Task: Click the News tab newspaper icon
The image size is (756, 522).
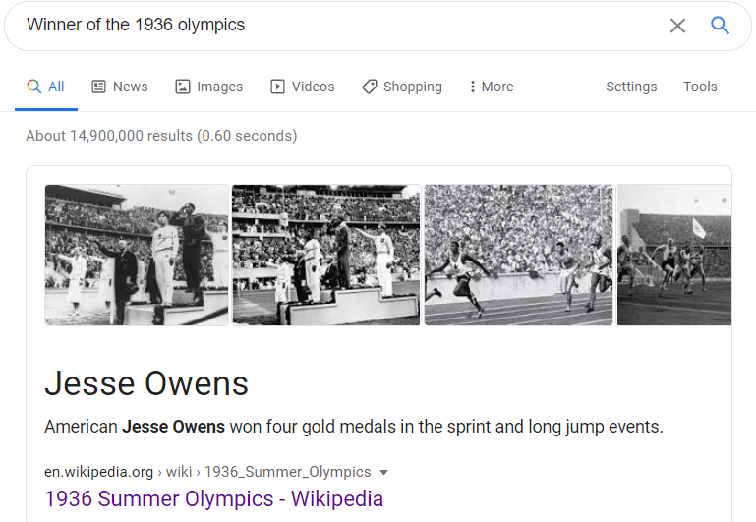Action: [99, 87]
